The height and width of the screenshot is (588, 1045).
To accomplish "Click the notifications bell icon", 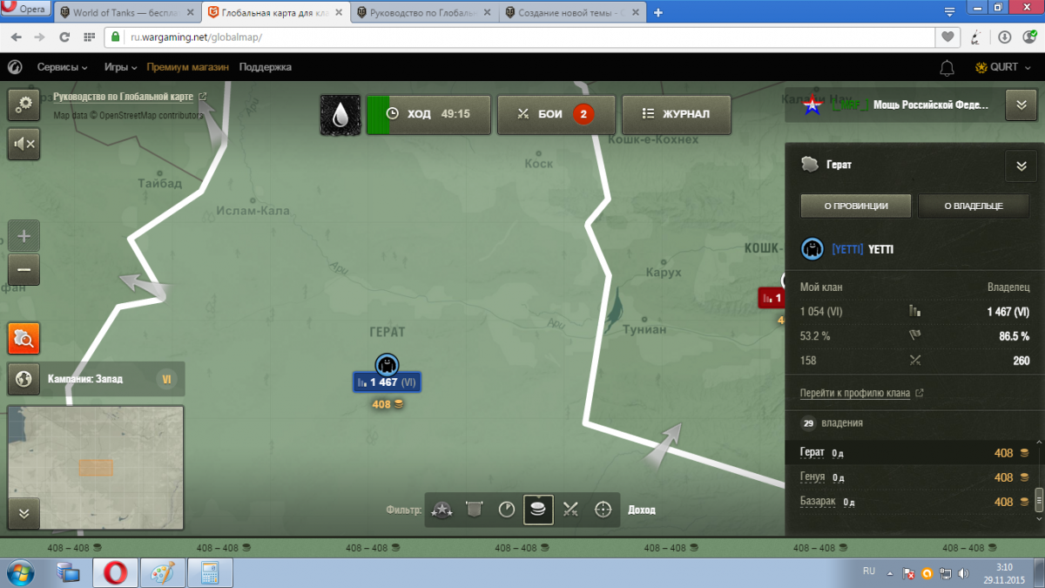I will [947, 67].
